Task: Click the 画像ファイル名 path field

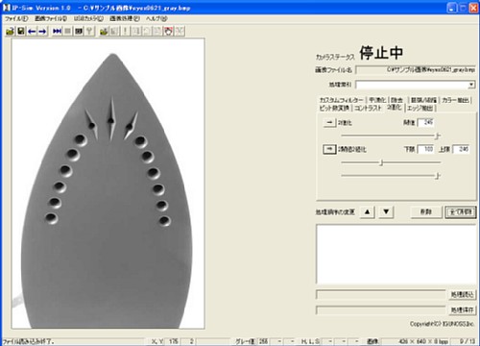Action: (x=416, y=70)
